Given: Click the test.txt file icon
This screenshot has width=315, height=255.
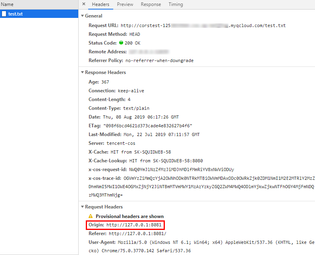Looking at the screenshot, I should [x=4, y=14].
